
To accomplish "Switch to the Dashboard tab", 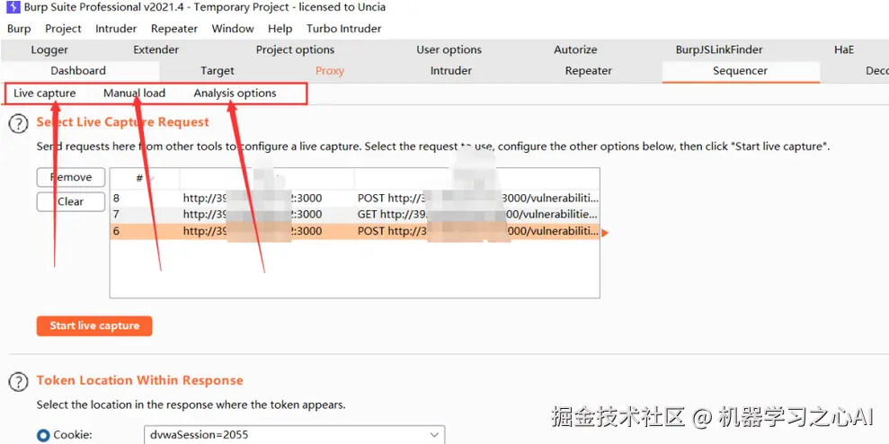I will tap(78, 71).
